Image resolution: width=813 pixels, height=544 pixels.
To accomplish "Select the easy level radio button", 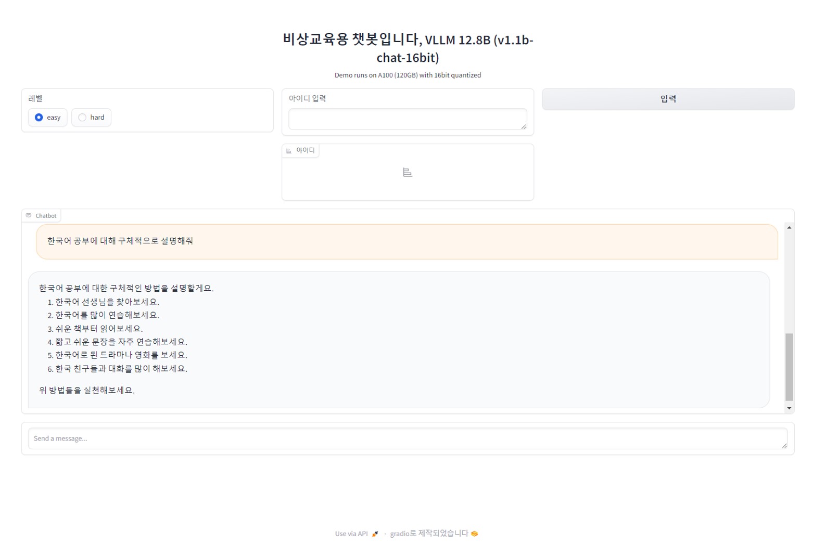I will (x=39, y=118).
